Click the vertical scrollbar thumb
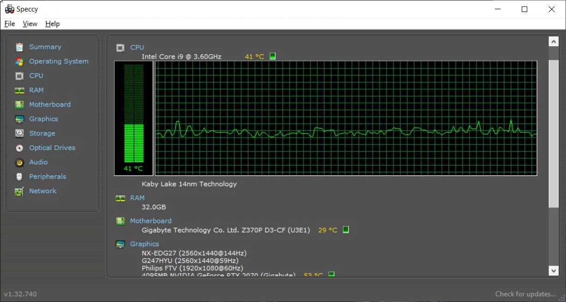Image resolution: width=566 pixels, height=302 pixels. [554, 133]
